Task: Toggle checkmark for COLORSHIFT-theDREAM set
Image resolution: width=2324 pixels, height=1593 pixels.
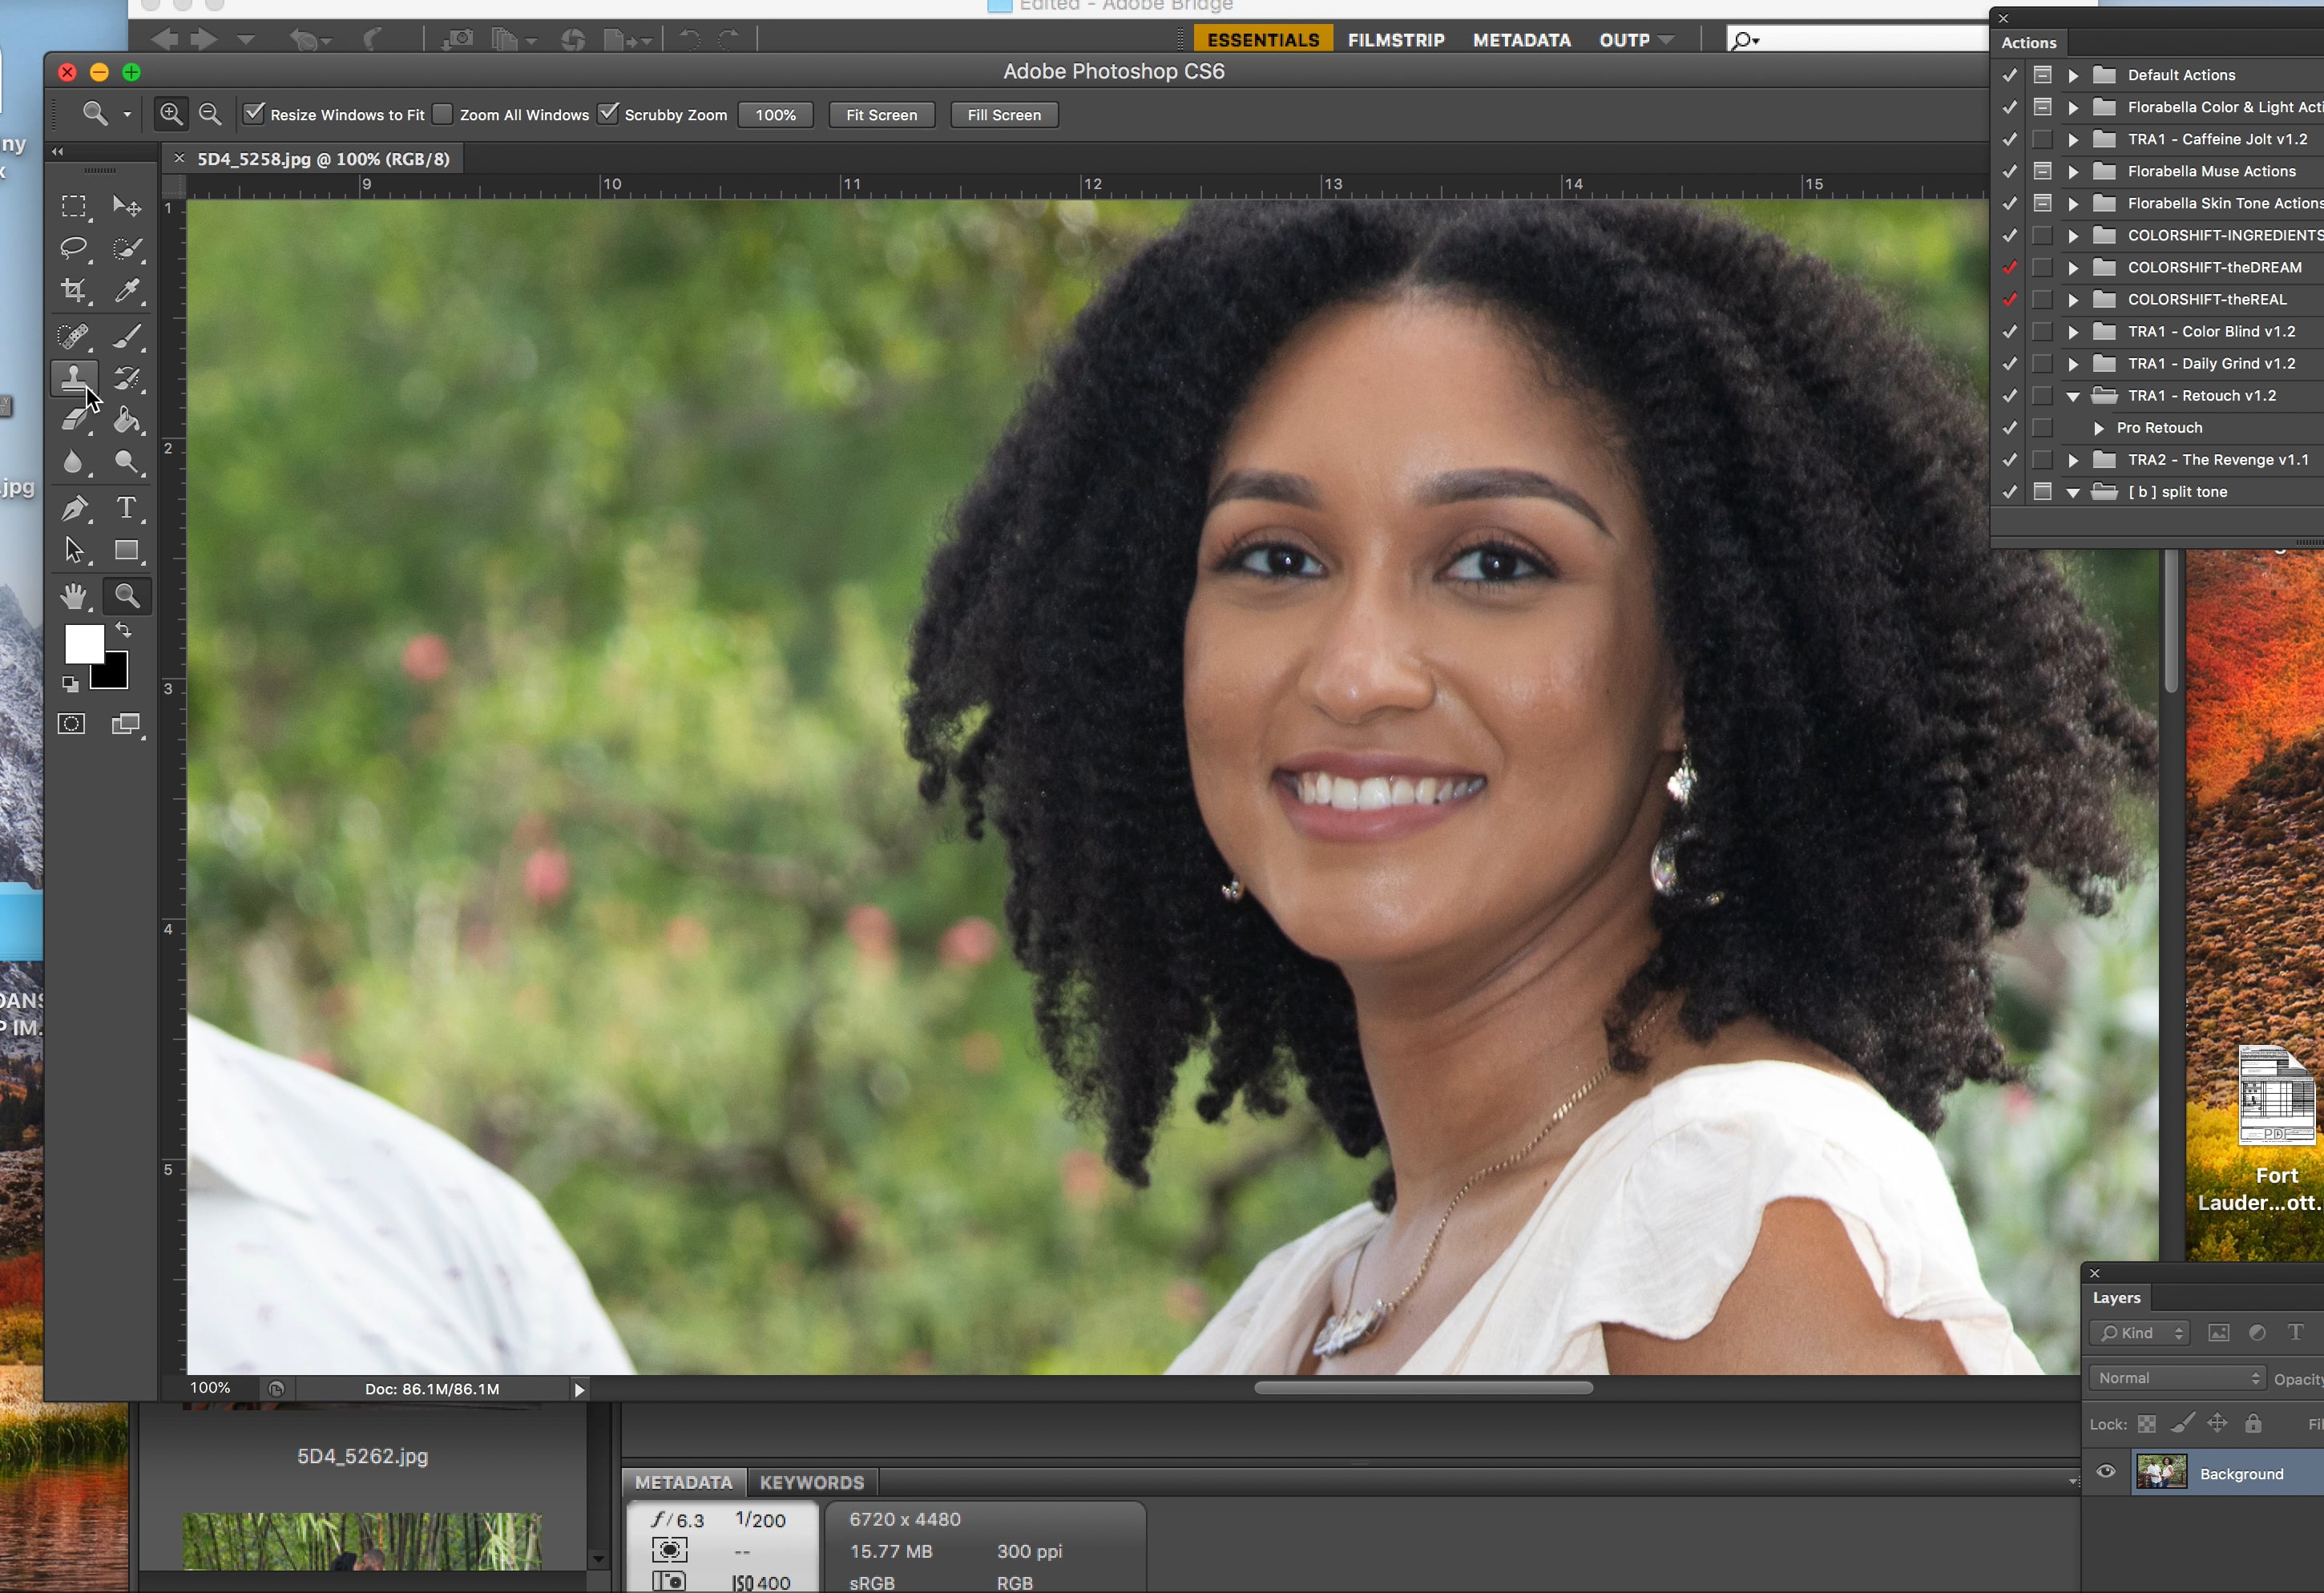Action: click(x=2010, y=268)
